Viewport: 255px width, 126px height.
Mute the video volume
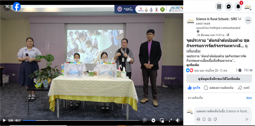click(x=178, y=120)
